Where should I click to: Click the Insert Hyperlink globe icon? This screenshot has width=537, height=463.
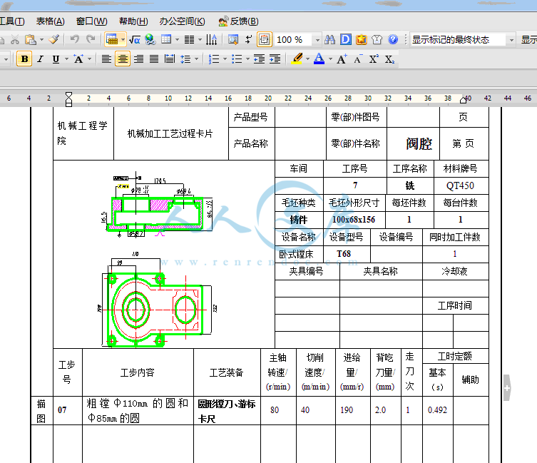pos(150,40)
